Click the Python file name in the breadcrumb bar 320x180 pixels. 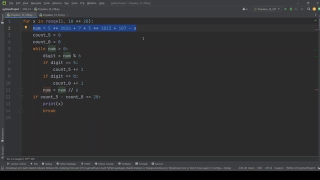(47, 9)
